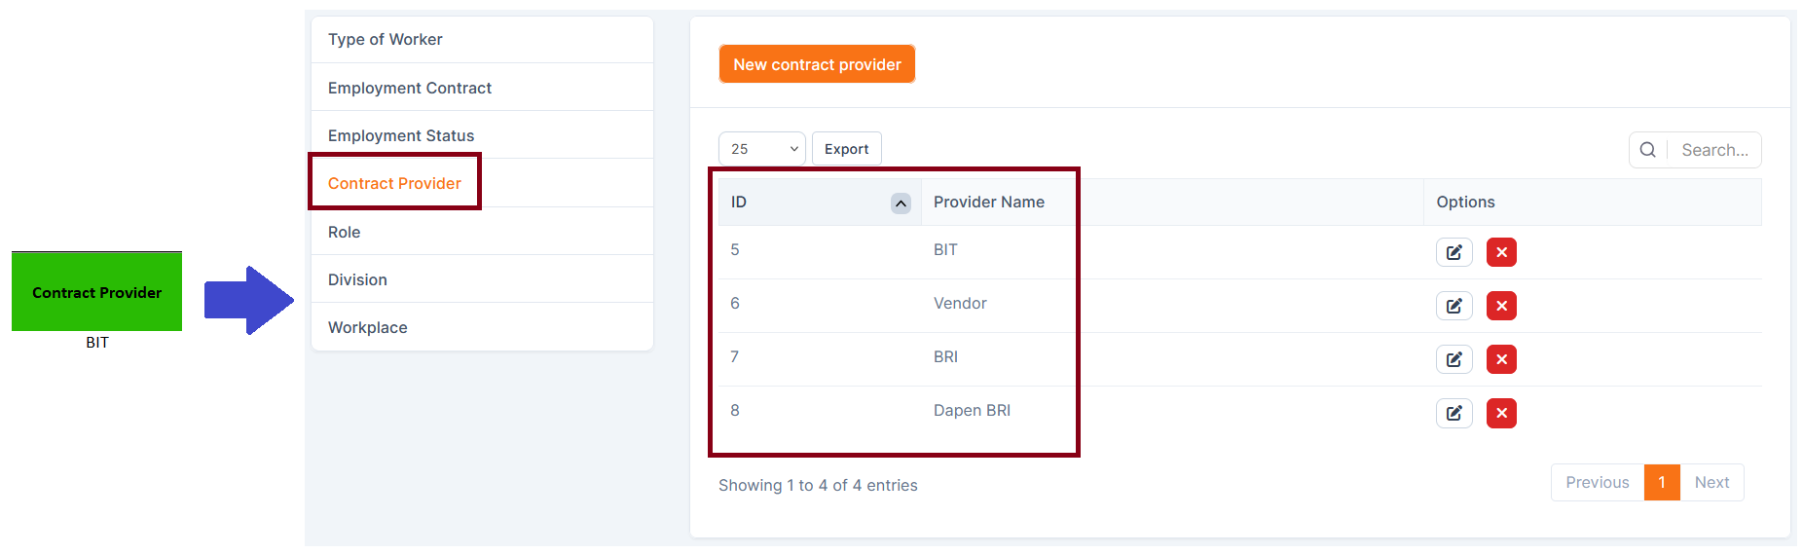Toggle the ID column sort arrow
Image resolution: width=1803 pixels, height=554 pixels.
coord(901,203)
